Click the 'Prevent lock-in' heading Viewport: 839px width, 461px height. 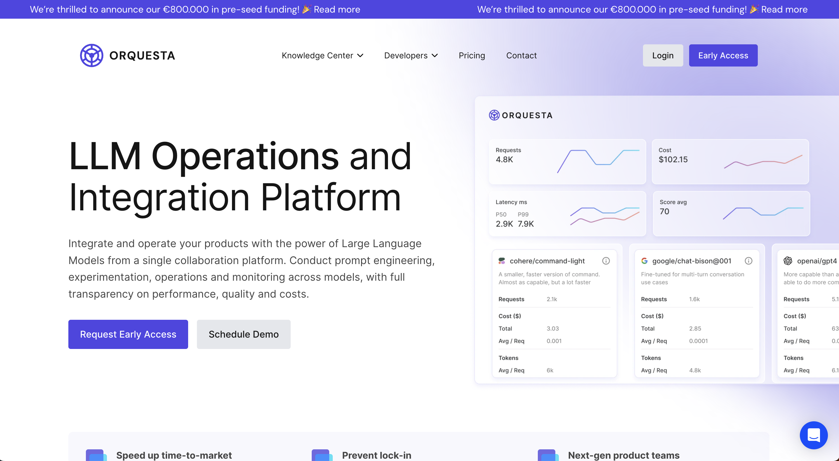coord(377,455)
